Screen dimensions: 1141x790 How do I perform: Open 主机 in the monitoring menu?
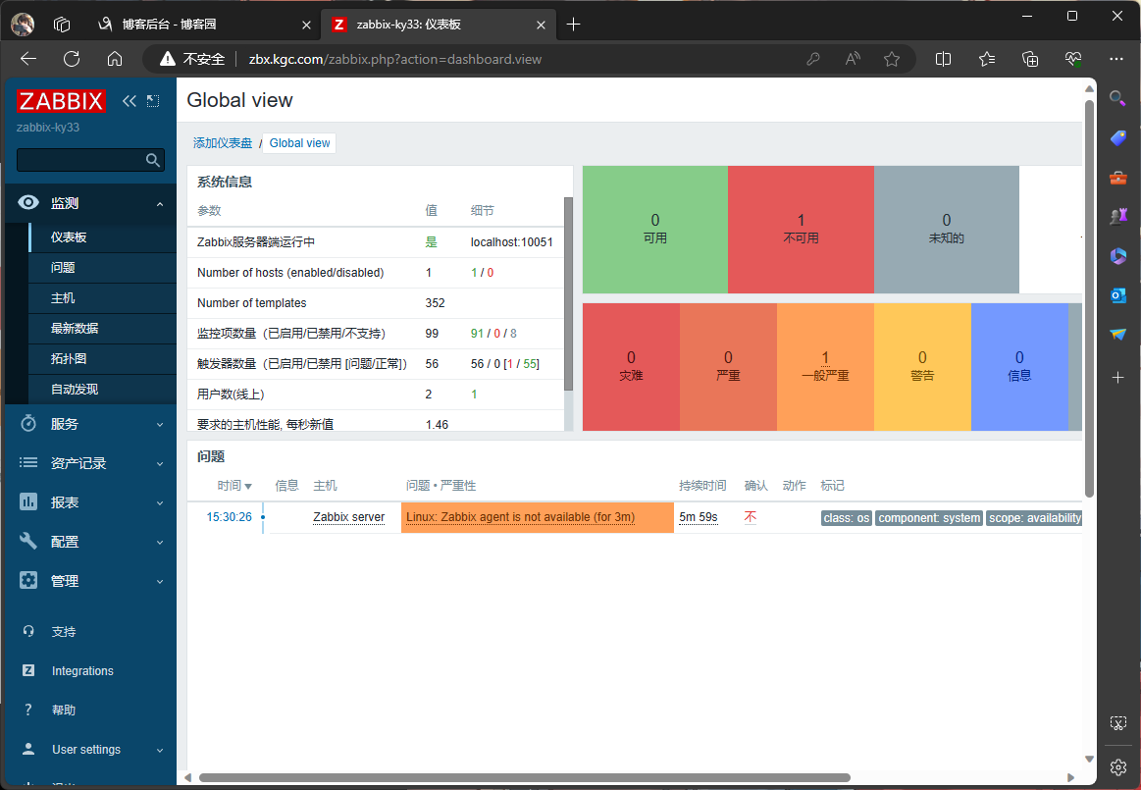pyautogui.click(x=103, y=298)
